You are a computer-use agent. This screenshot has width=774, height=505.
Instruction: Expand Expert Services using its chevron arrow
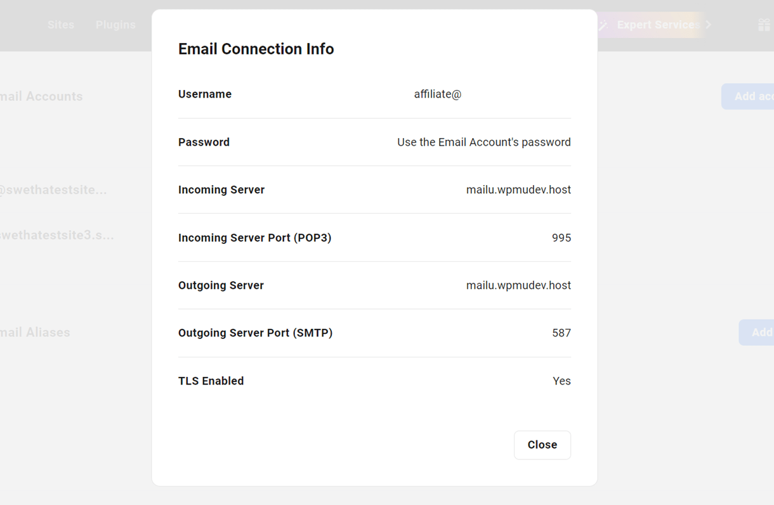point(708,25)
